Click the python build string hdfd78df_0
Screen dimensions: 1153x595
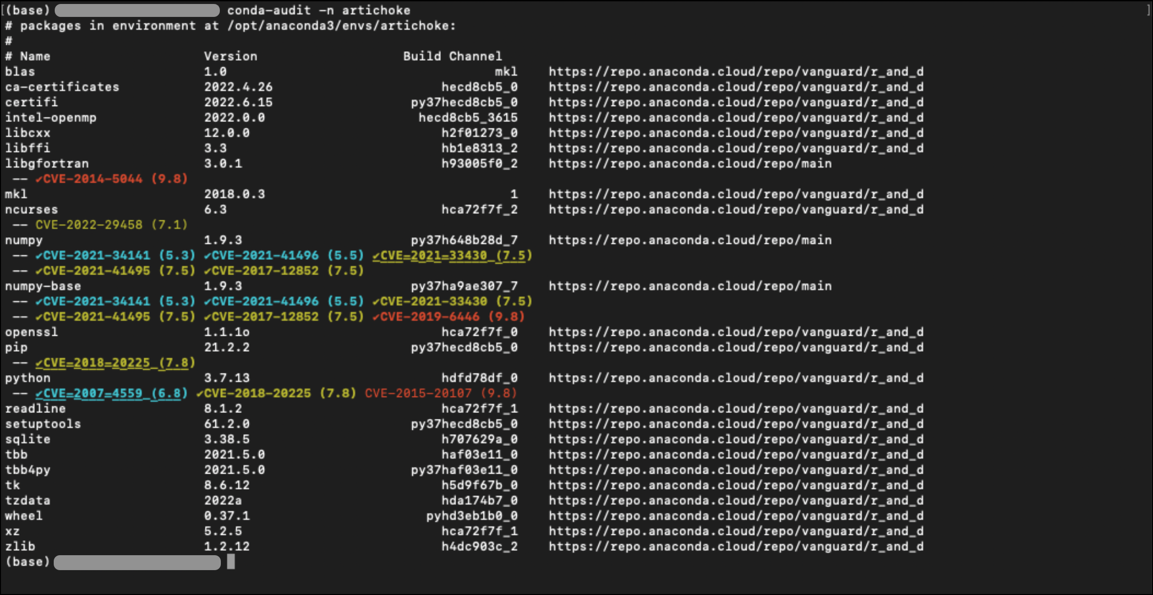coord(480,378)
